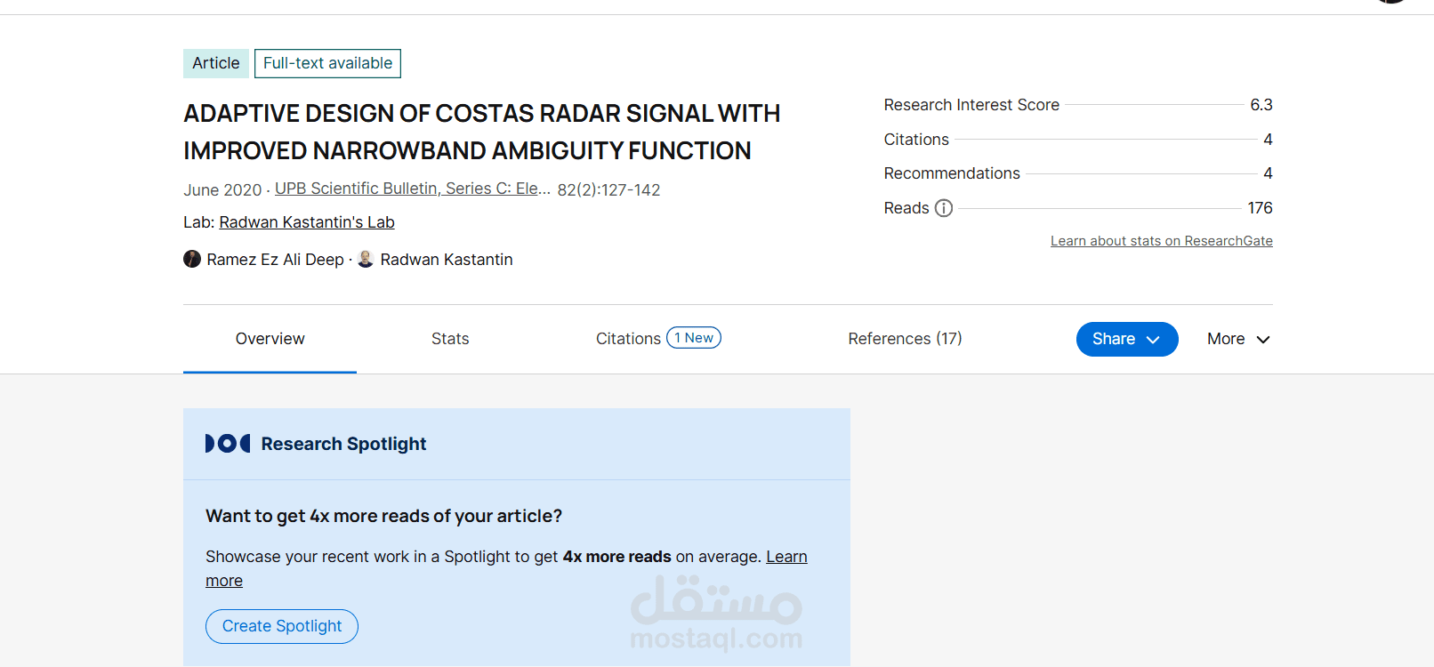This screenshot has width=1434, height=667.
Task: Open the Stats tab
Action: coord(450,339)
